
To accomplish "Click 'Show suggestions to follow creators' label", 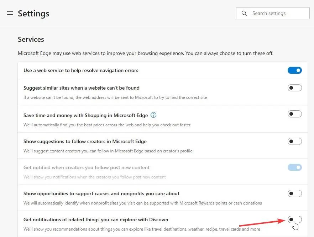I will 85,141.
